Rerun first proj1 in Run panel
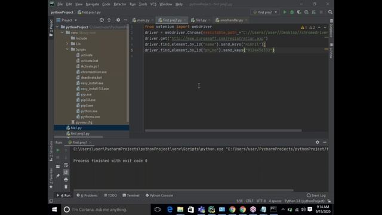The width and height of the screenshot is (382, 215). (58, 150)
